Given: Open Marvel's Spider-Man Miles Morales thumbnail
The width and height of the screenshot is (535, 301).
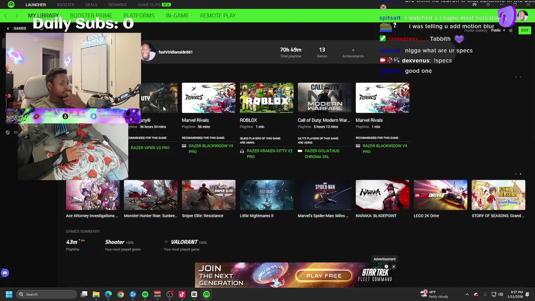Looking at the screenshot, I should tap(325, 195).
